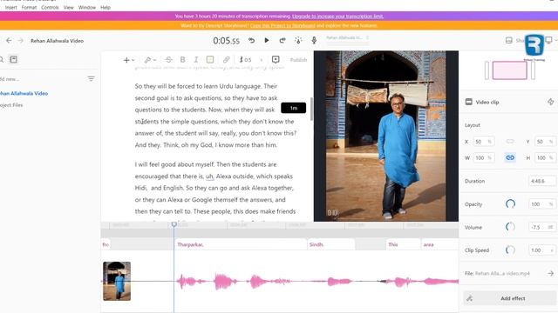Adjust the Clip Speed dial

(x=510, y=250)
